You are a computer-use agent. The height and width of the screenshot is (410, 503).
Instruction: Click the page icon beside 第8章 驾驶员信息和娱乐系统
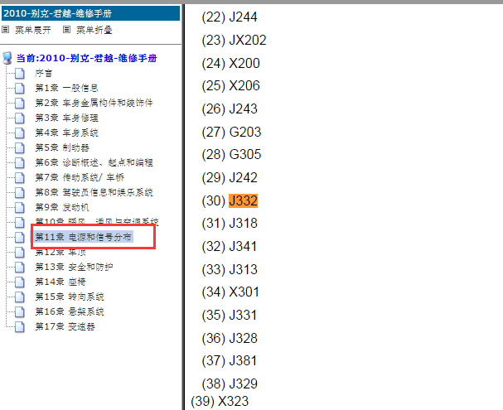(x=20, y=193)
